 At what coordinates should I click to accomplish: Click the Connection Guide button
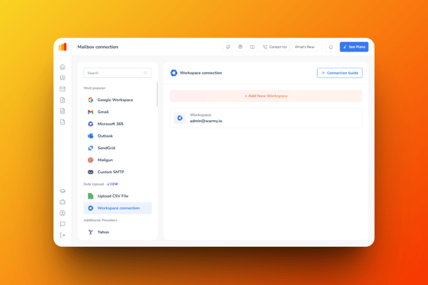339,73
